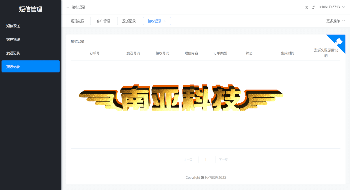The width and height of the screenshot is (350, 190).
Task: Collapse the sidebar with the hamburger icon
Action: pos(68,7)
